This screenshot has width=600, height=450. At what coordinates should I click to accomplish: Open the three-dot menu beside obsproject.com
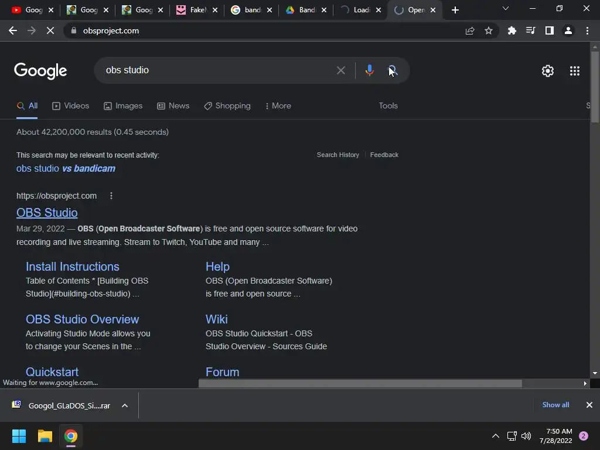[111, 196]
